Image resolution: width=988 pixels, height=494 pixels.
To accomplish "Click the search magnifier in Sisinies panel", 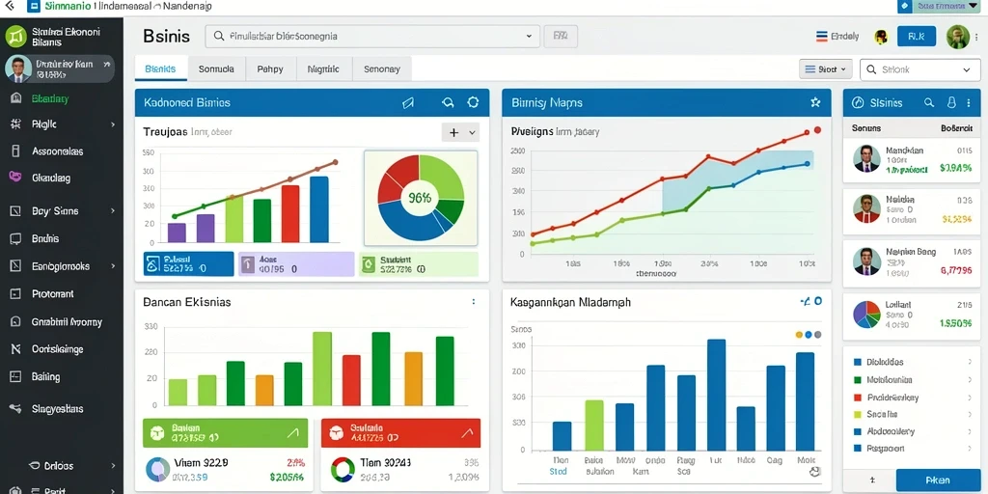I will (928, 102).
